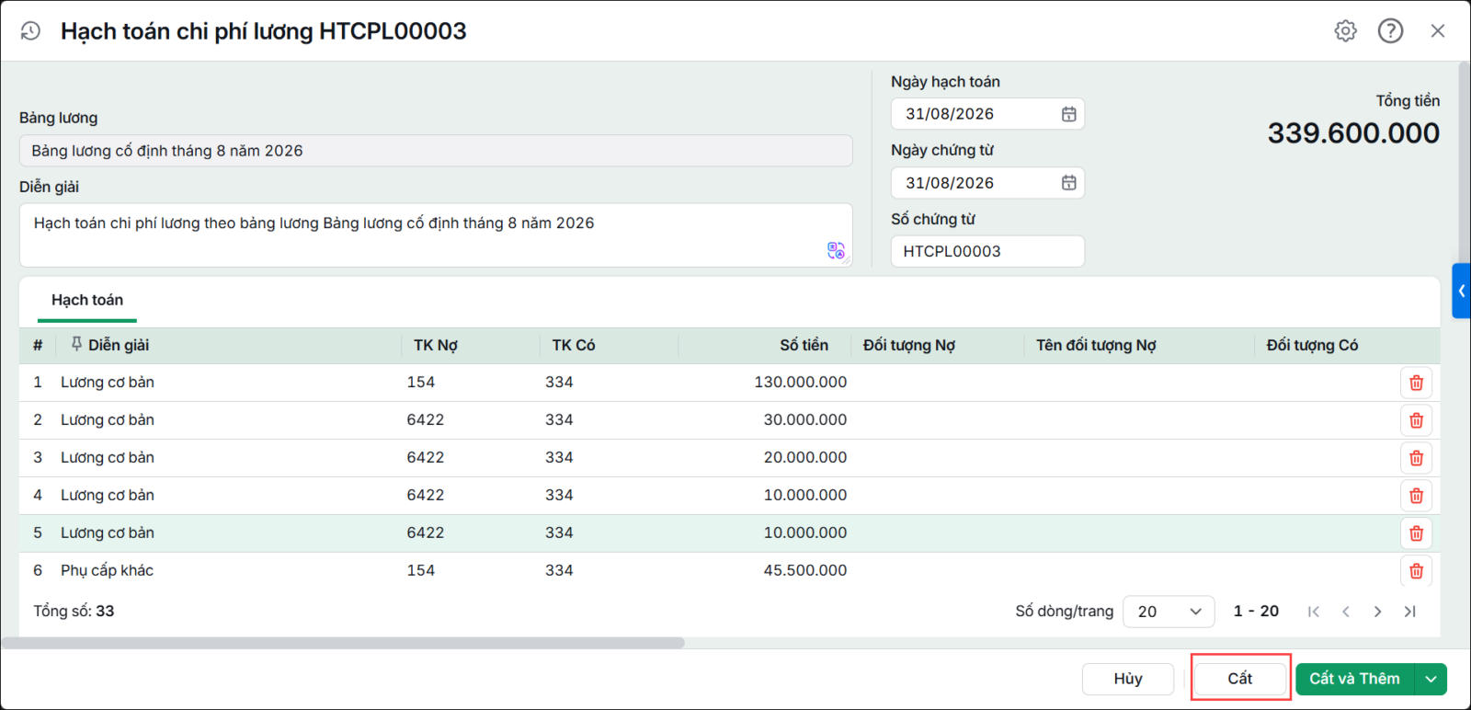Jump to last page of rows
Viewport: 1471px width, 710px height.
(1409, 612)
